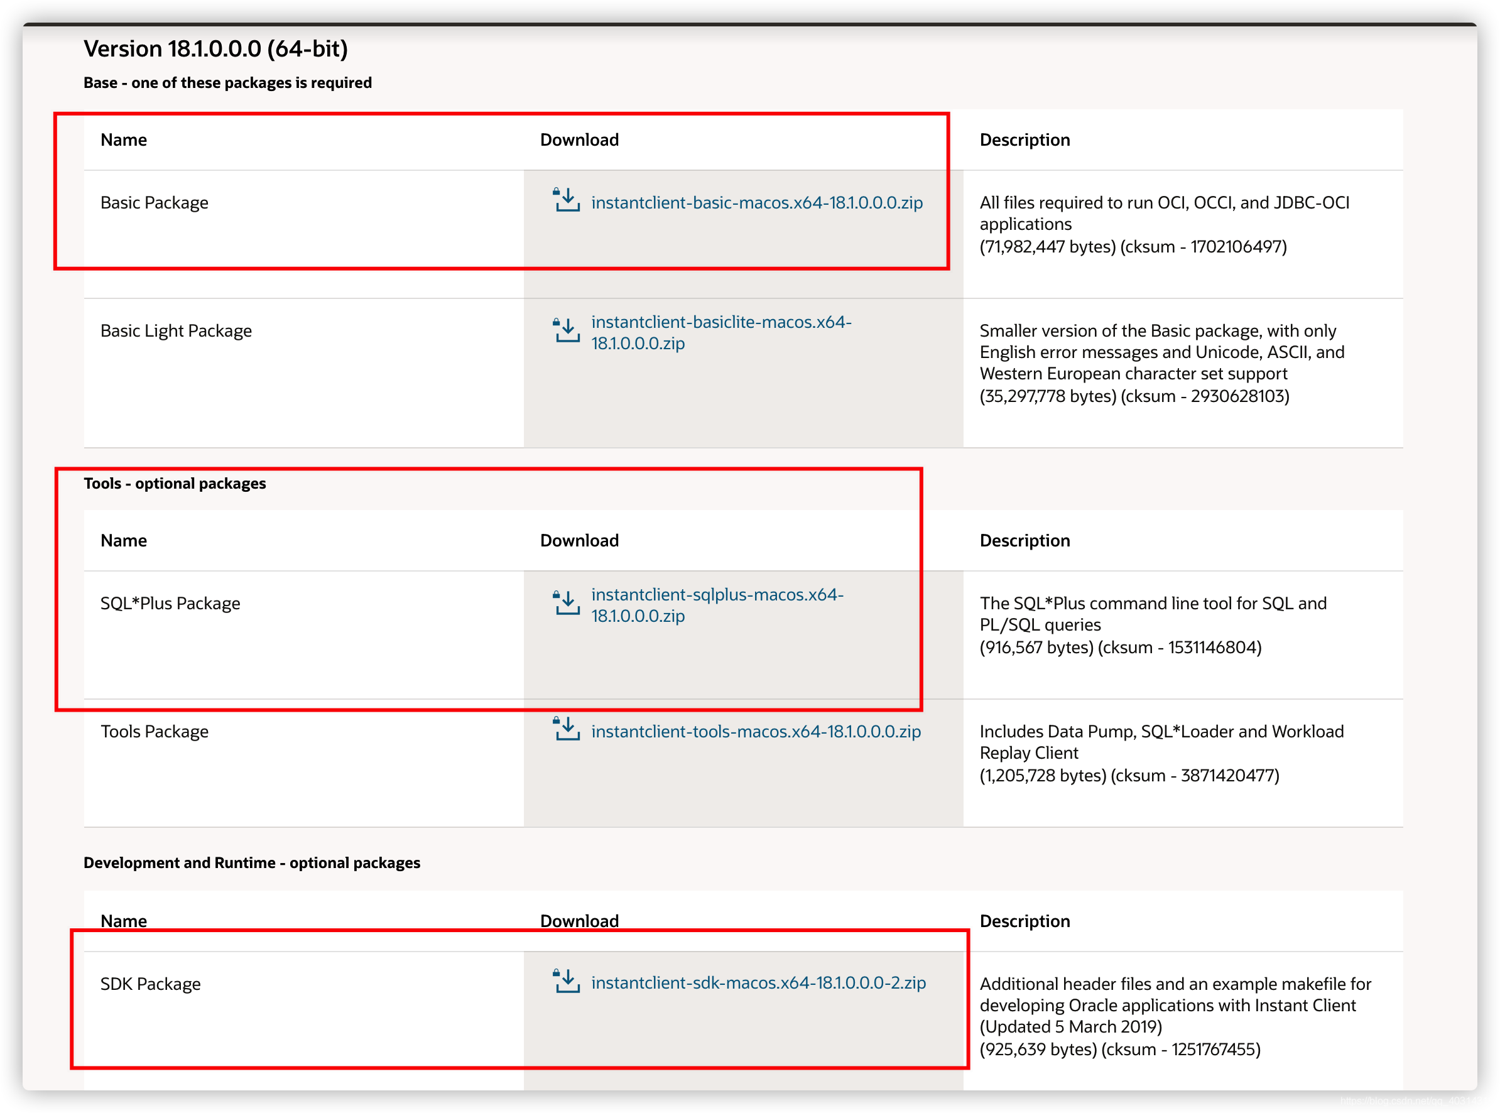Click the Basic Light cksum 2930628103 text
Viewport: 1500px width, 1113px height.
(1205, 396)
